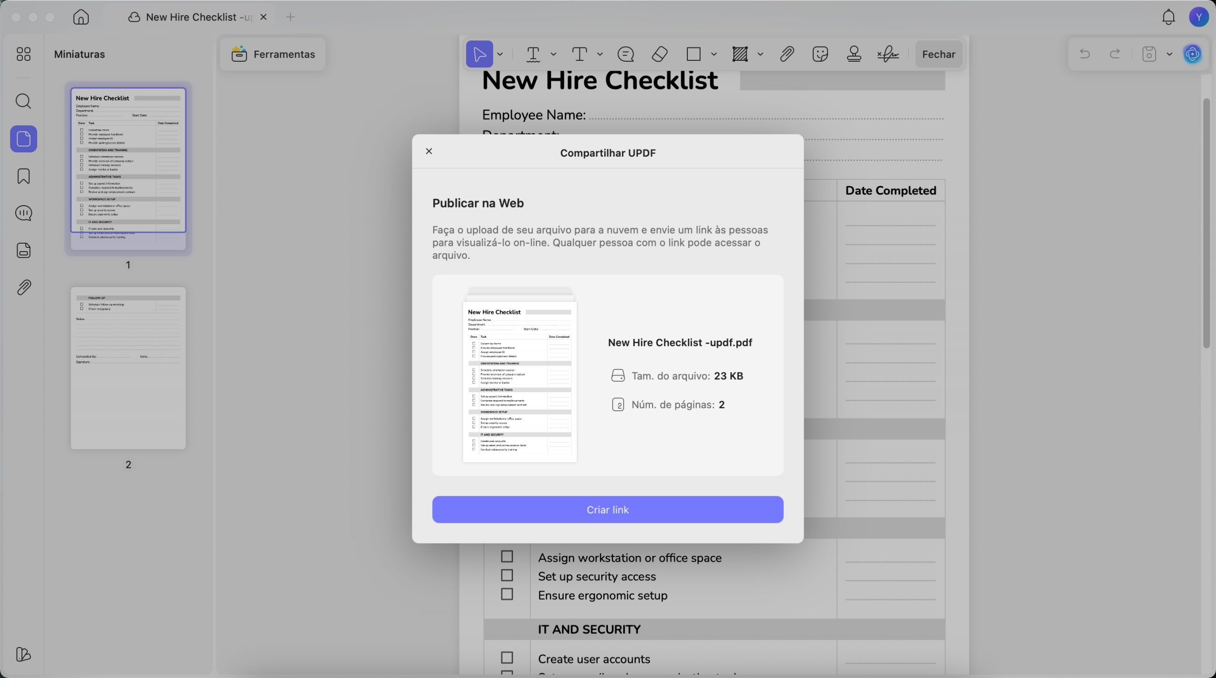Viewport: 1216px width, 678px height.
Task: Open the Comments panel icon
Action: point(23,213)
